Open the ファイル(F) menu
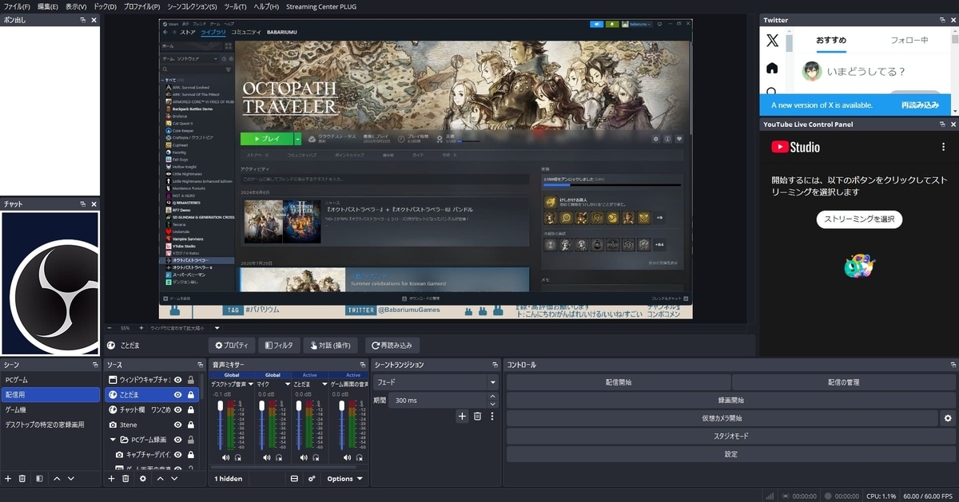This screenshot has width=959, height=502. [x=17, y=6]
